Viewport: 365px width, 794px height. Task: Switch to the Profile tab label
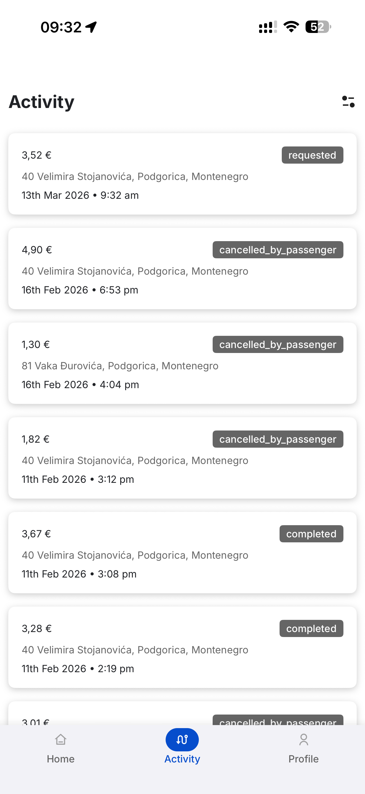coord(303,759)
